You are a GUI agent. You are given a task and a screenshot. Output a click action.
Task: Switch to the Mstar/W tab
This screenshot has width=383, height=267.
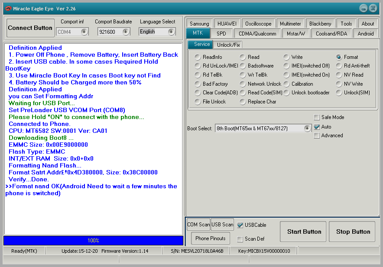296,33
